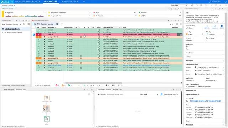
Task: Switch to the Health Top View tab
Action: point(21,90)
